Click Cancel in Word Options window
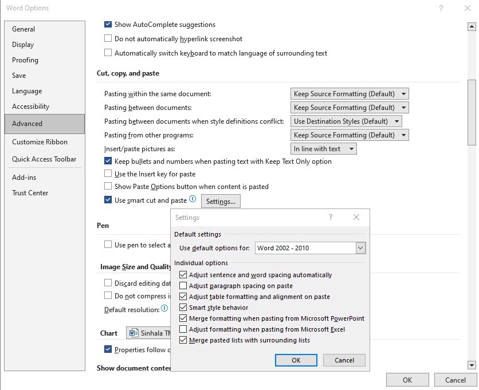 [x=455, y=380]
